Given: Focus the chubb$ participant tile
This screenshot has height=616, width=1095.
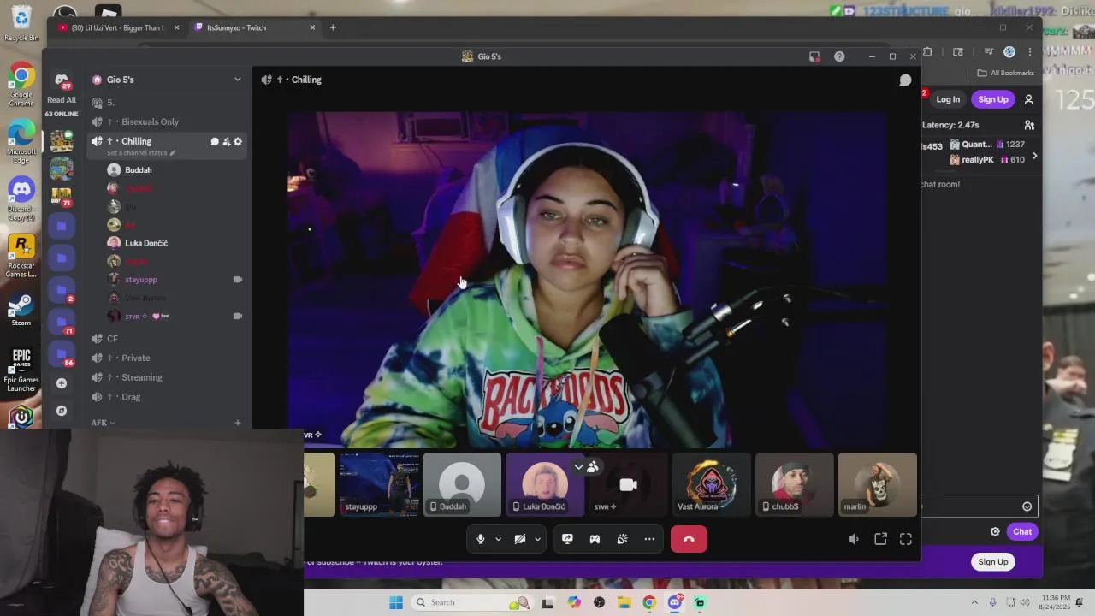Looking at the screenshot, I should coord(795,484).
